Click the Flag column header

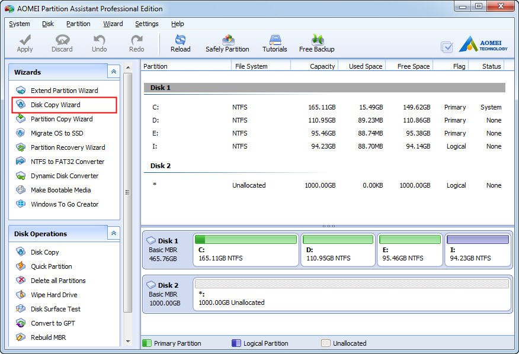click(450, 66)
